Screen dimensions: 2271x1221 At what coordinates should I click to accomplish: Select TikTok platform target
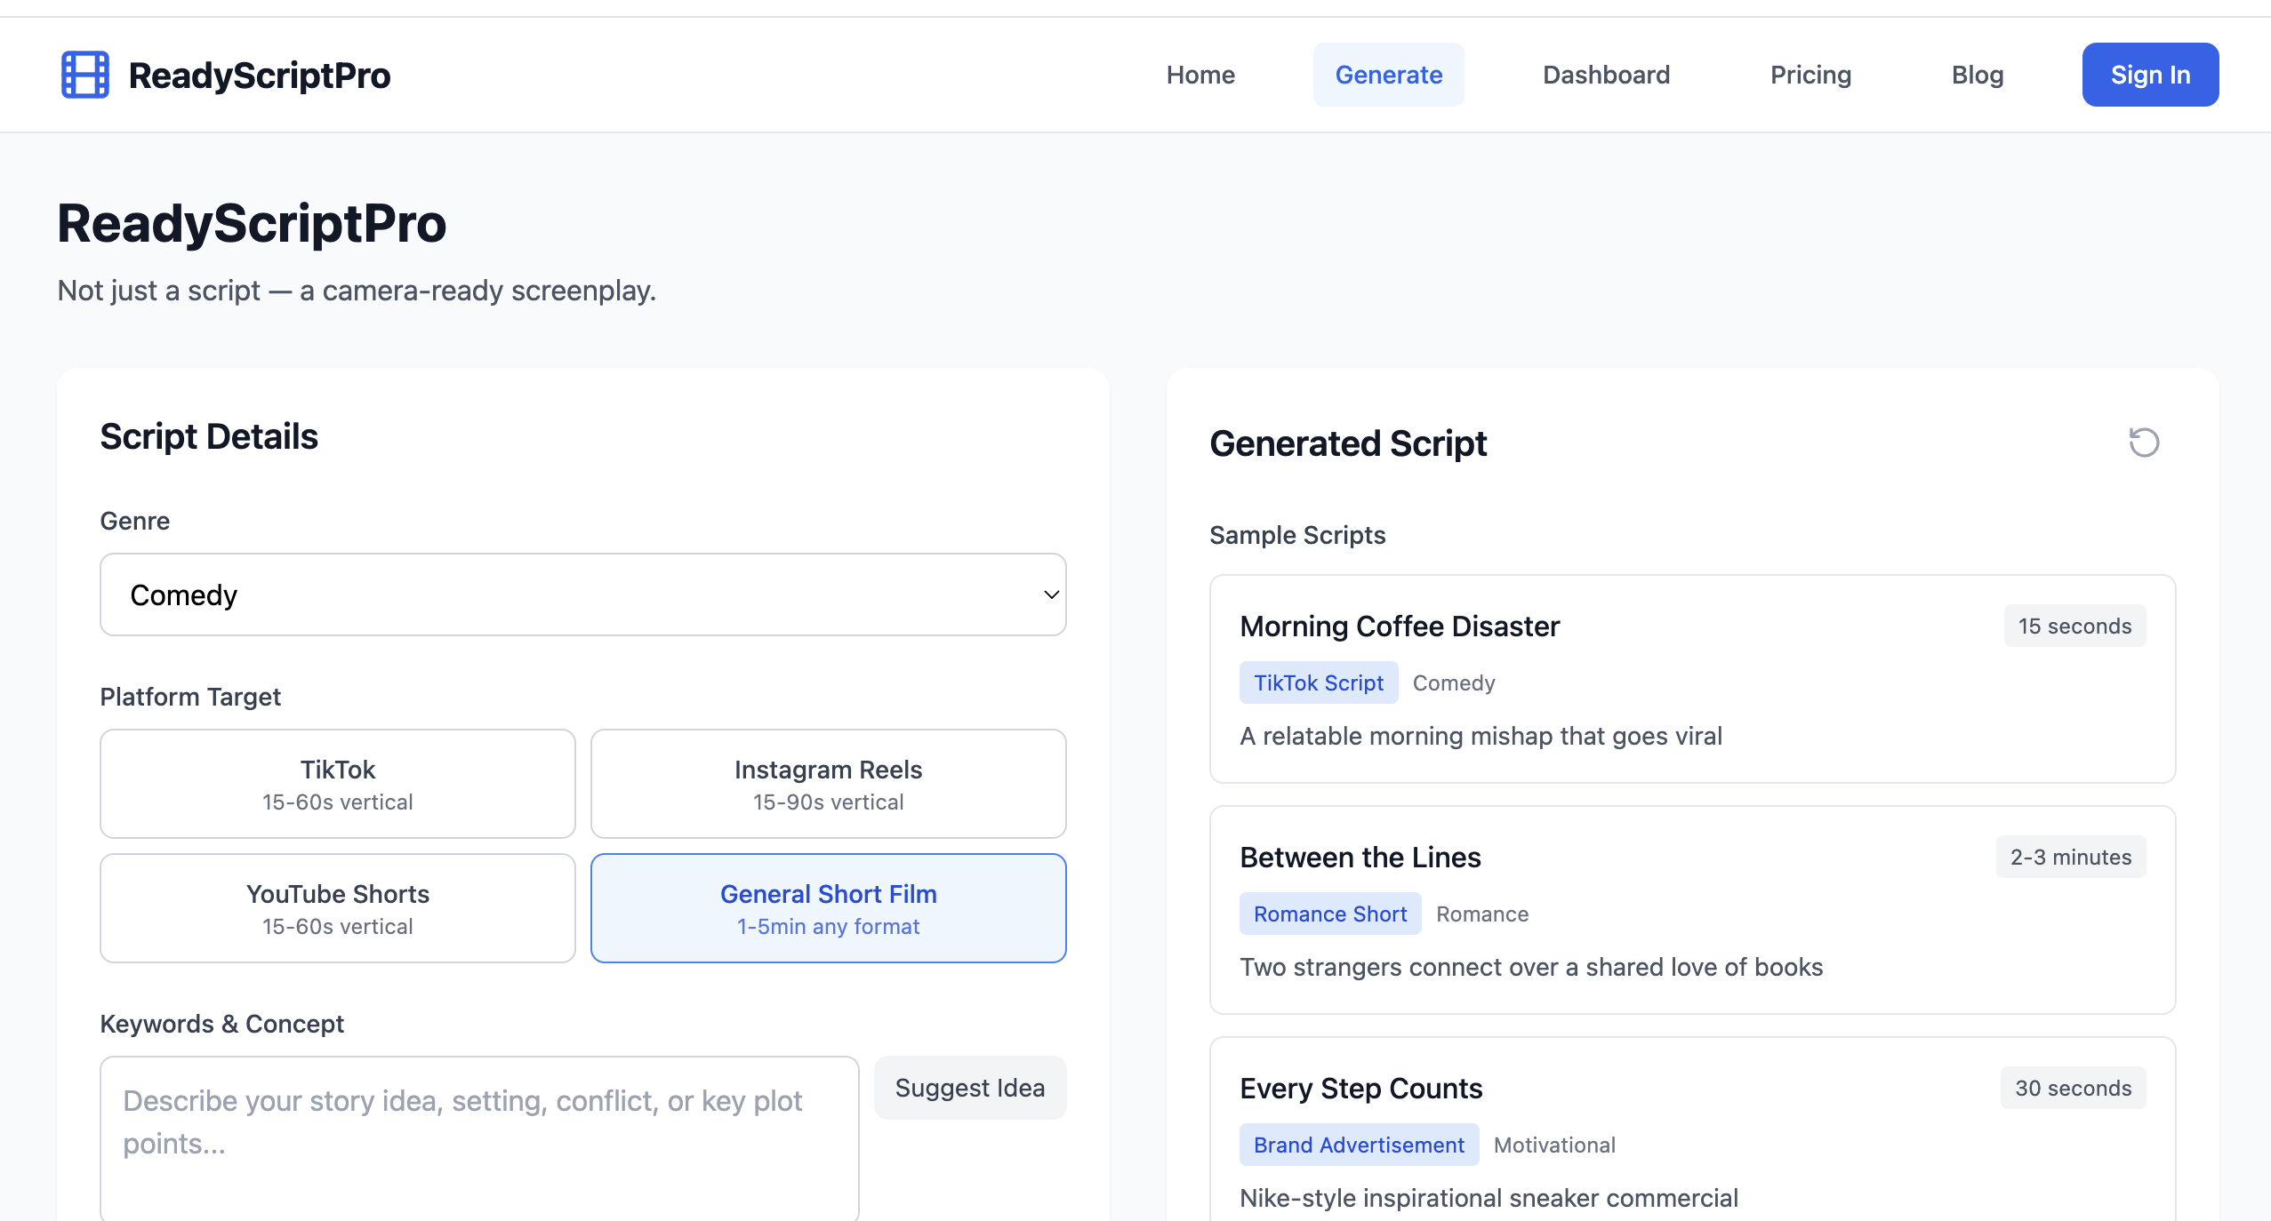(337, 784)
